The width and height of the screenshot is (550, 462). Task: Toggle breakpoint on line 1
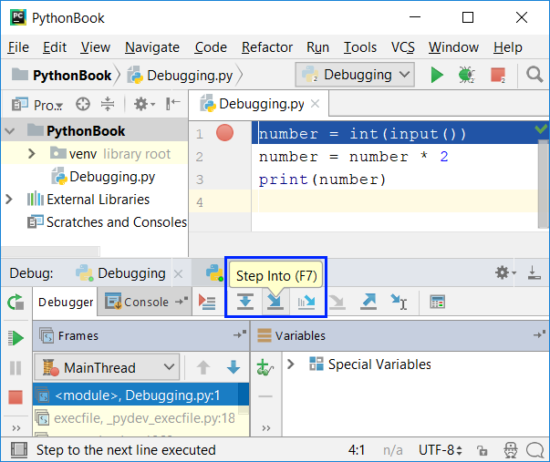point(224,134)
